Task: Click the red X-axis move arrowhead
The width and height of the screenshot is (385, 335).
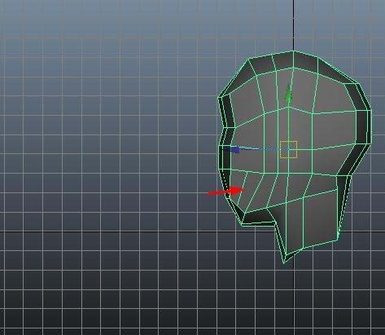Action: (x=235, y=191)
